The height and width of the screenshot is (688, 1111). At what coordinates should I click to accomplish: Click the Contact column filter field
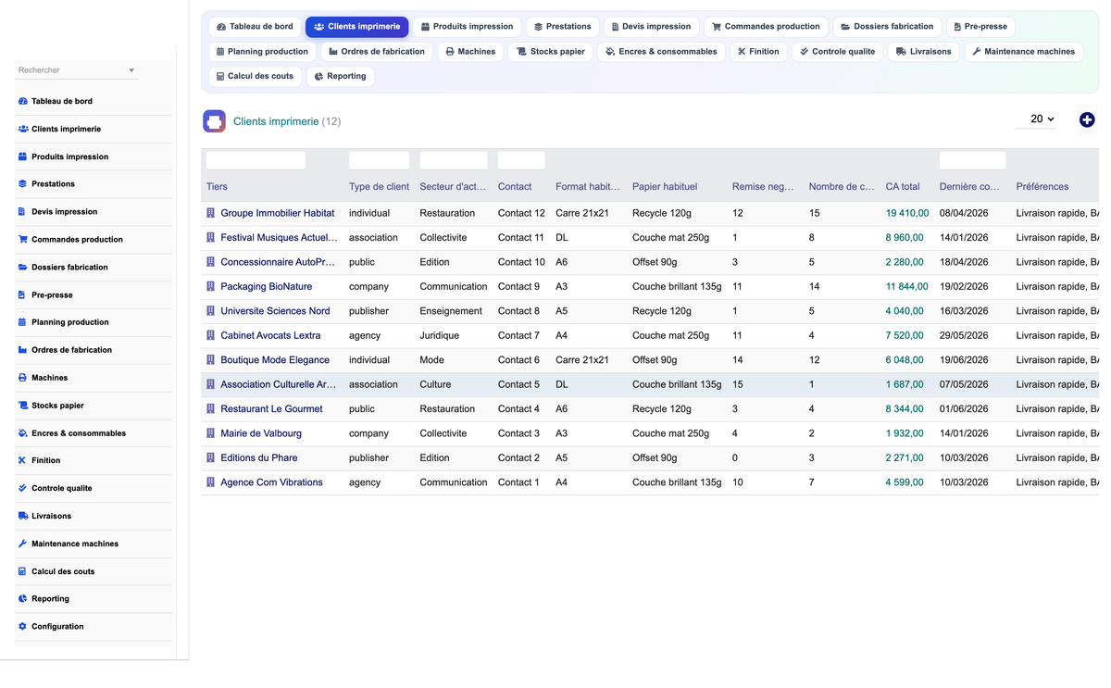(521, 160)
